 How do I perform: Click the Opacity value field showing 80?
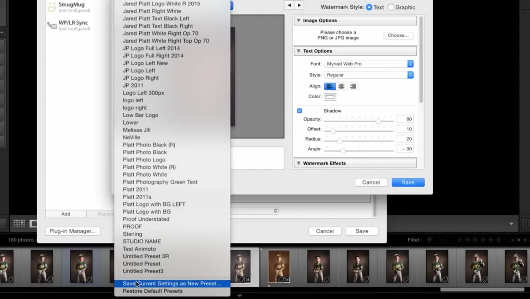tap(405, 119)
